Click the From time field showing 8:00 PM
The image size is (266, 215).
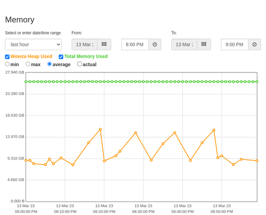(135, 44)
